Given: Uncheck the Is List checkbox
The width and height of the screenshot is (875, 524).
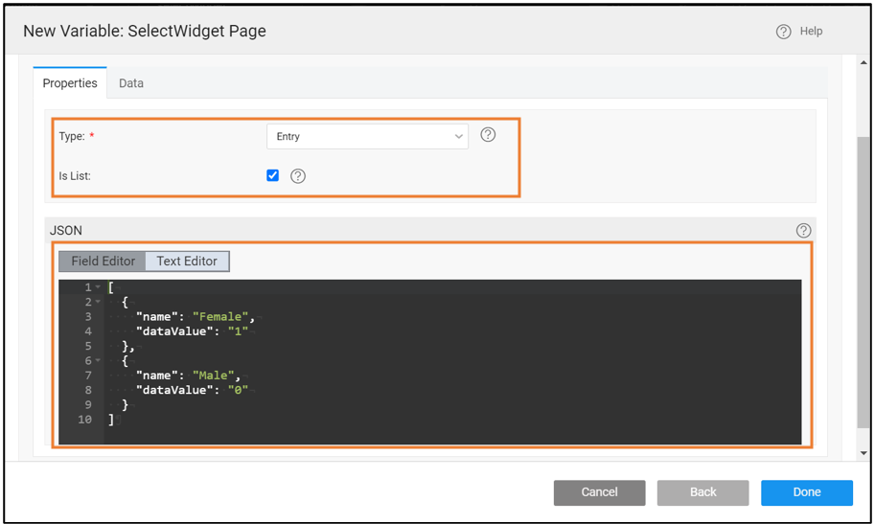Looking at the screenshot, I should click(x=273, y=175).
